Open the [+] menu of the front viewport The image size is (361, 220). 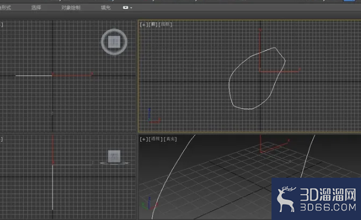point(144,24)
